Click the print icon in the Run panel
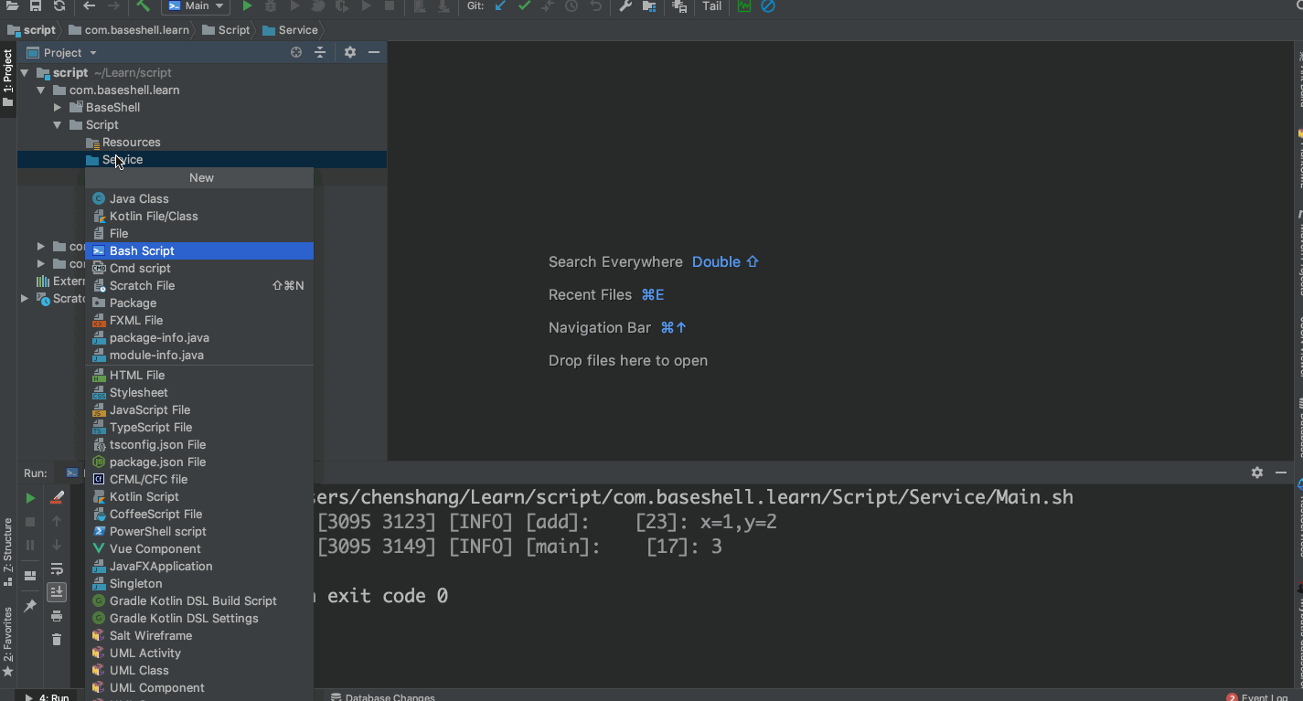Screen dimensions: 1303x701 57,616
